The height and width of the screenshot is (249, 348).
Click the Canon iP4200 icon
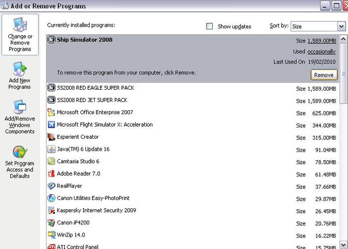[51, 222]
